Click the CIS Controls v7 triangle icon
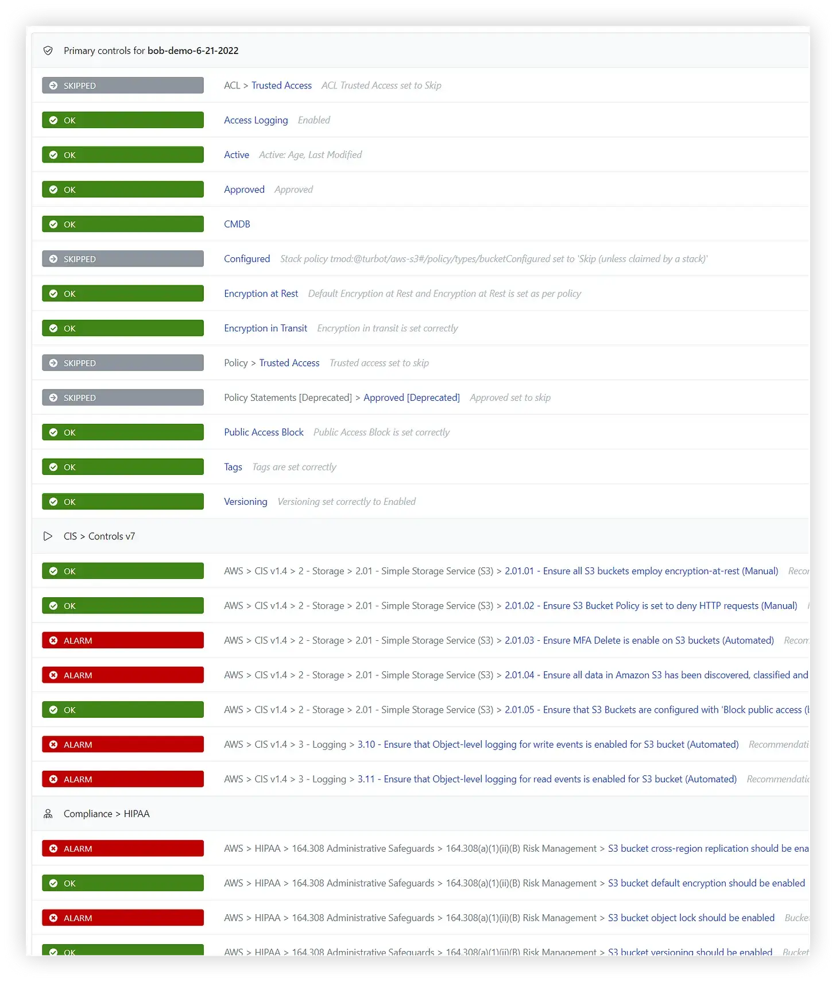This screenshot has height=982, width=836. tap(48, 536)
